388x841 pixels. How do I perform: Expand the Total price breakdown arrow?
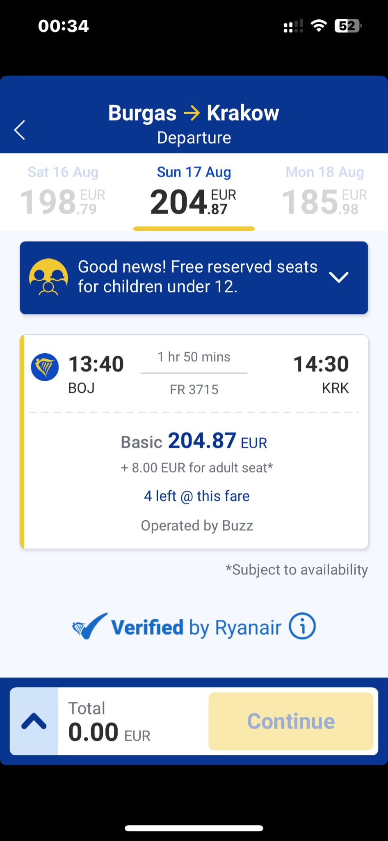34,721
